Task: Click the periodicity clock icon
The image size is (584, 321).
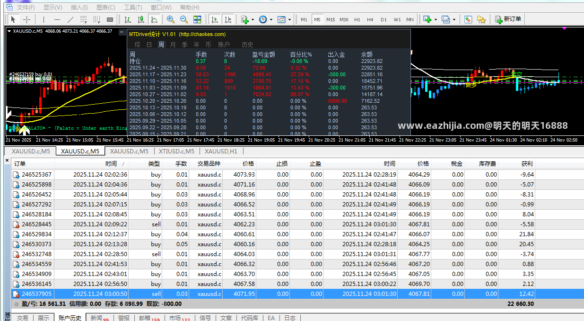Action: [262, 19]
